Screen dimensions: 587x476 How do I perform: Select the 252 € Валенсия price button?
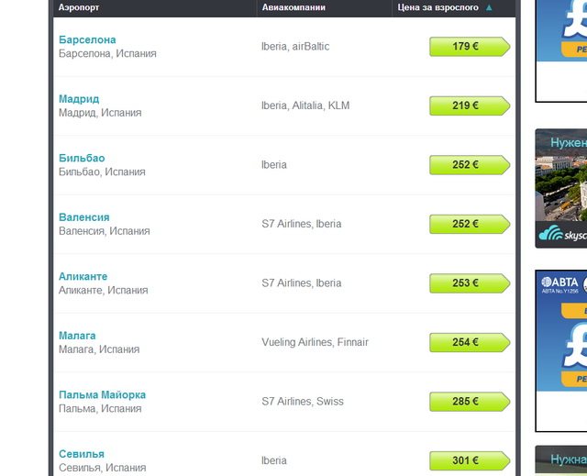point(470,224)
